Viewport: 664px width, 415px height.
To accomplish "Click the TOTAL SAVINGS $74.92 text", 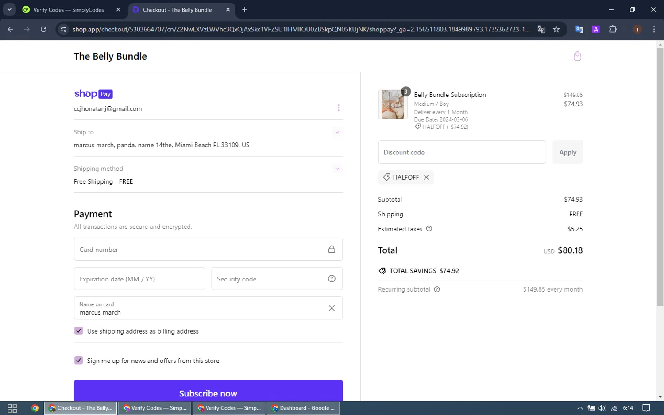I will click(x=419, y=271).
